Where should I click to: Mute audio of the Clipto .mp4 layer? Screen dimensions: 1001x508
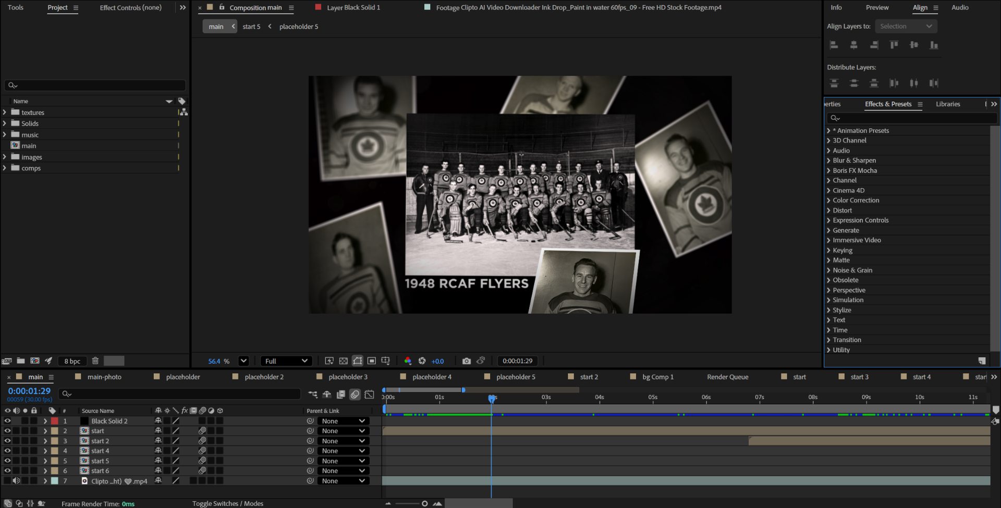point(16,480)
